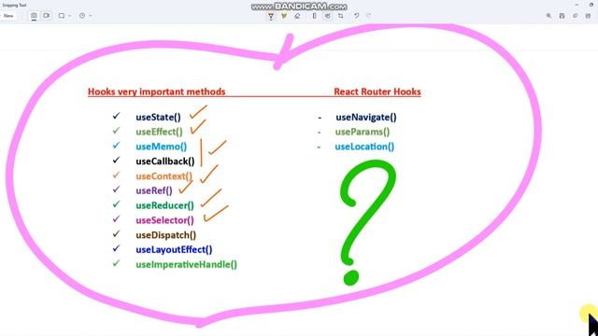Click the useReducer() text
The width and height of the screenshot is (598, 336).
point(164,205)
